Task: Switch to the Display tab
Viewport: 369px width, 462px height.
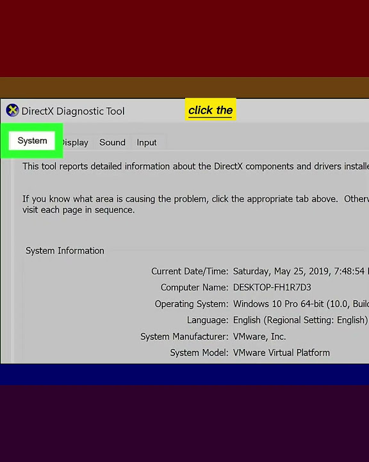Action: click(75, 142)
